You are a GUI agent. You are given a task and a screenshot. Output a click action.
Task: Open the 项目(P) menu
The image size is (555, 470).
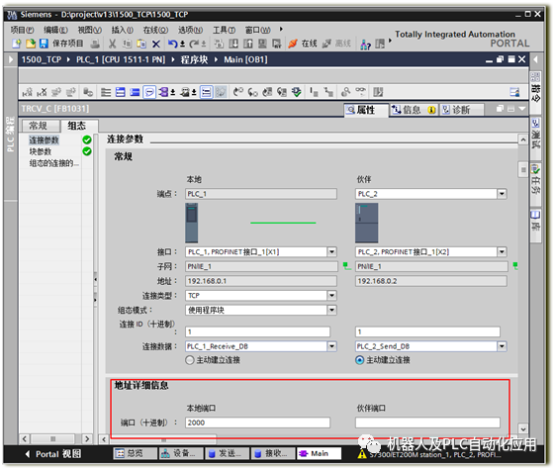pyautogui.click(x=23, y=31)
